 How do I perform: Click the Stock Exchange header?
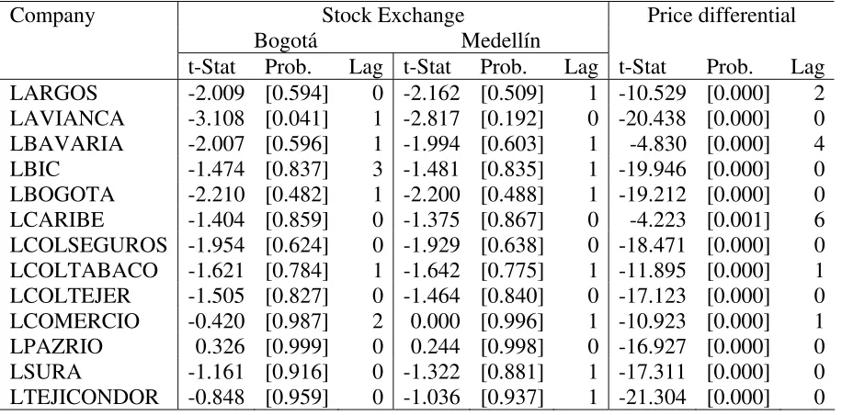(393, 16)
